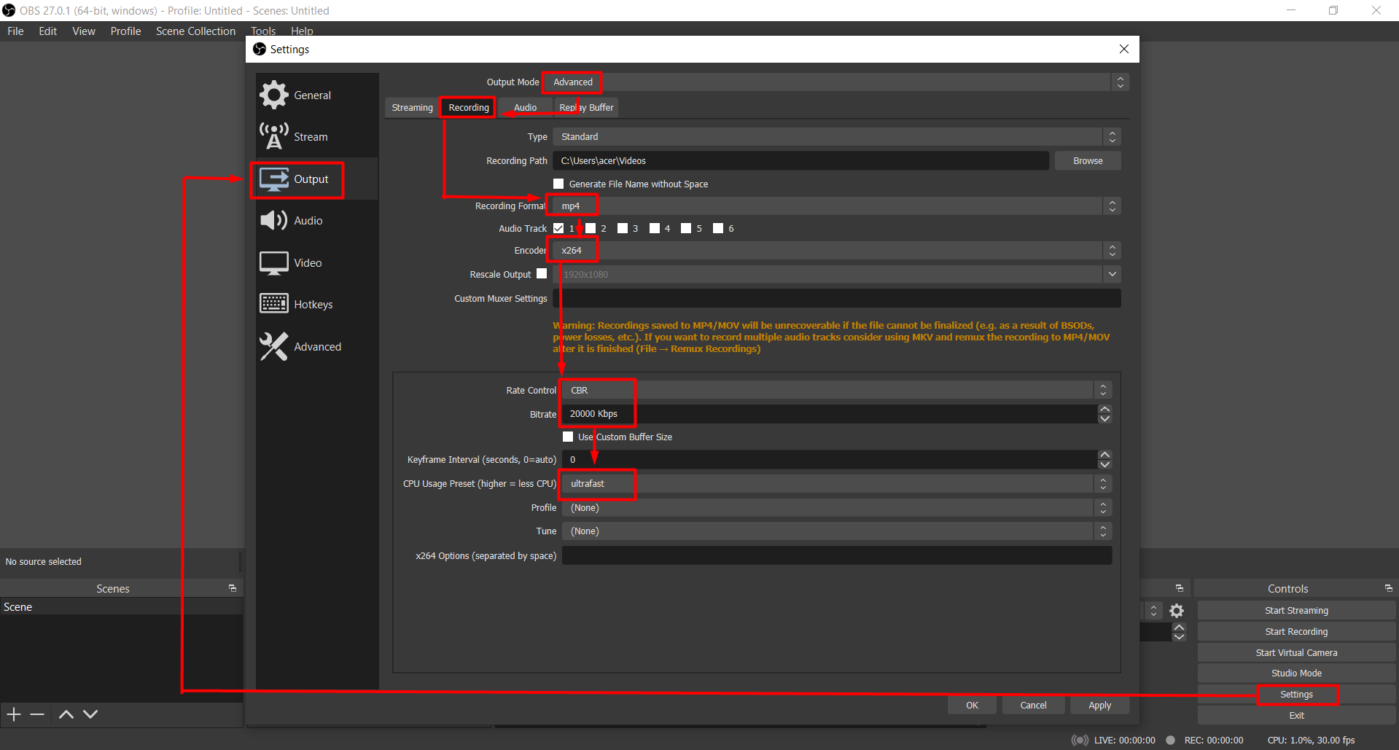Click Browse for recording path
The width and height of the screenshot is (1399, 750).
1088,160
